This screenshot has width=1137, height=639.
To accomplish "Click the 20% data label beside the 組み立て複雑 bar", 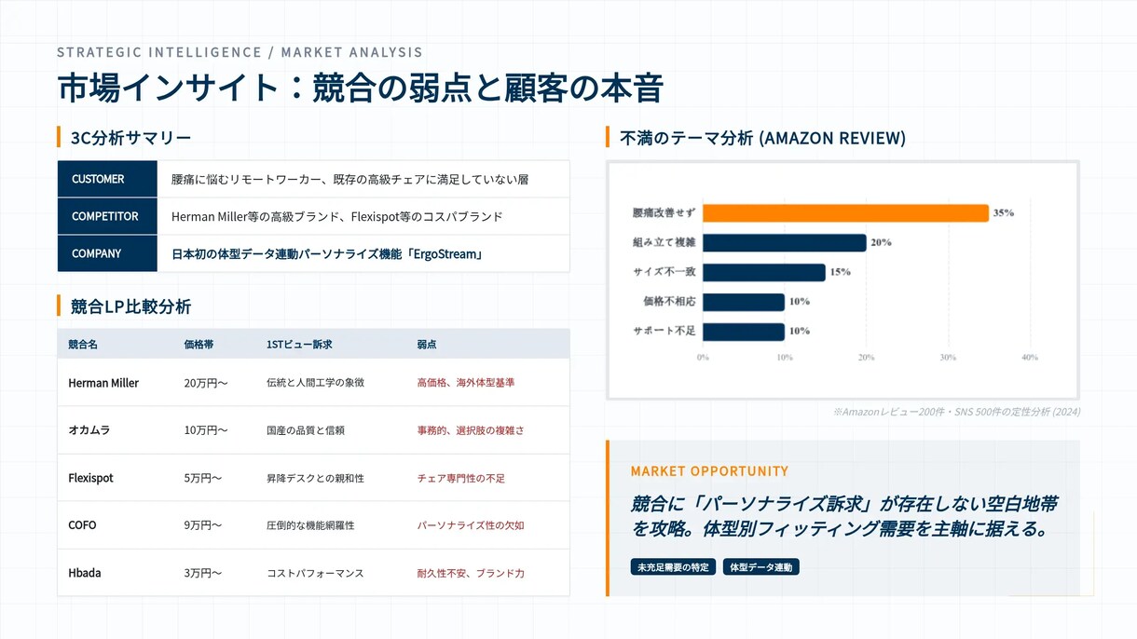I will tap(881, 242).
